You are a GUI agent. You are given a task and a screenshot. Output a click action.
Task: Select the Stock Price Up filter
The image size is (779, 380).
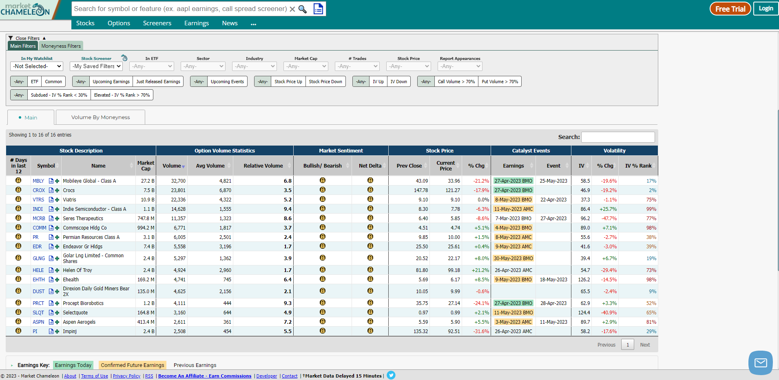[288, 82]
